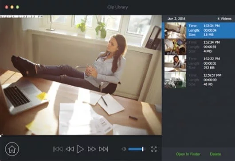
Task: Skip to the previous clip
Action: [58, 149]
